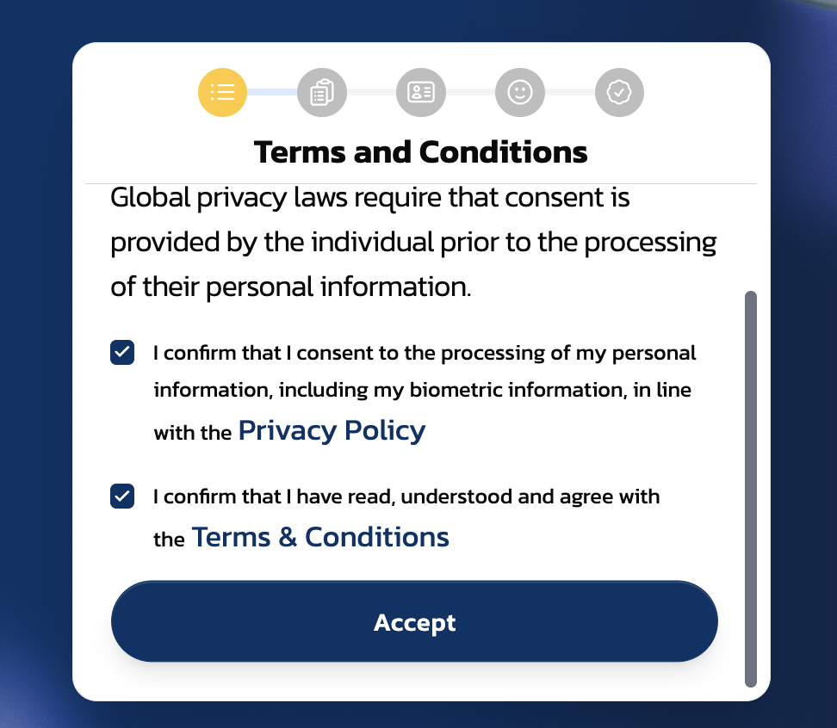The width and height of the screenshot is (837, 728).
Task: Click the checkmark inside the final stepper circle
Action: 618,92
